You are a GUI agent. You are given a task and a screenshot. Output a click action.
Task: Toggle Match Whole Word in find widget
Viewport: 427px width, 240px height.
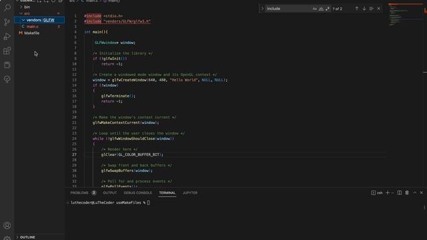[x=321, y=9]
